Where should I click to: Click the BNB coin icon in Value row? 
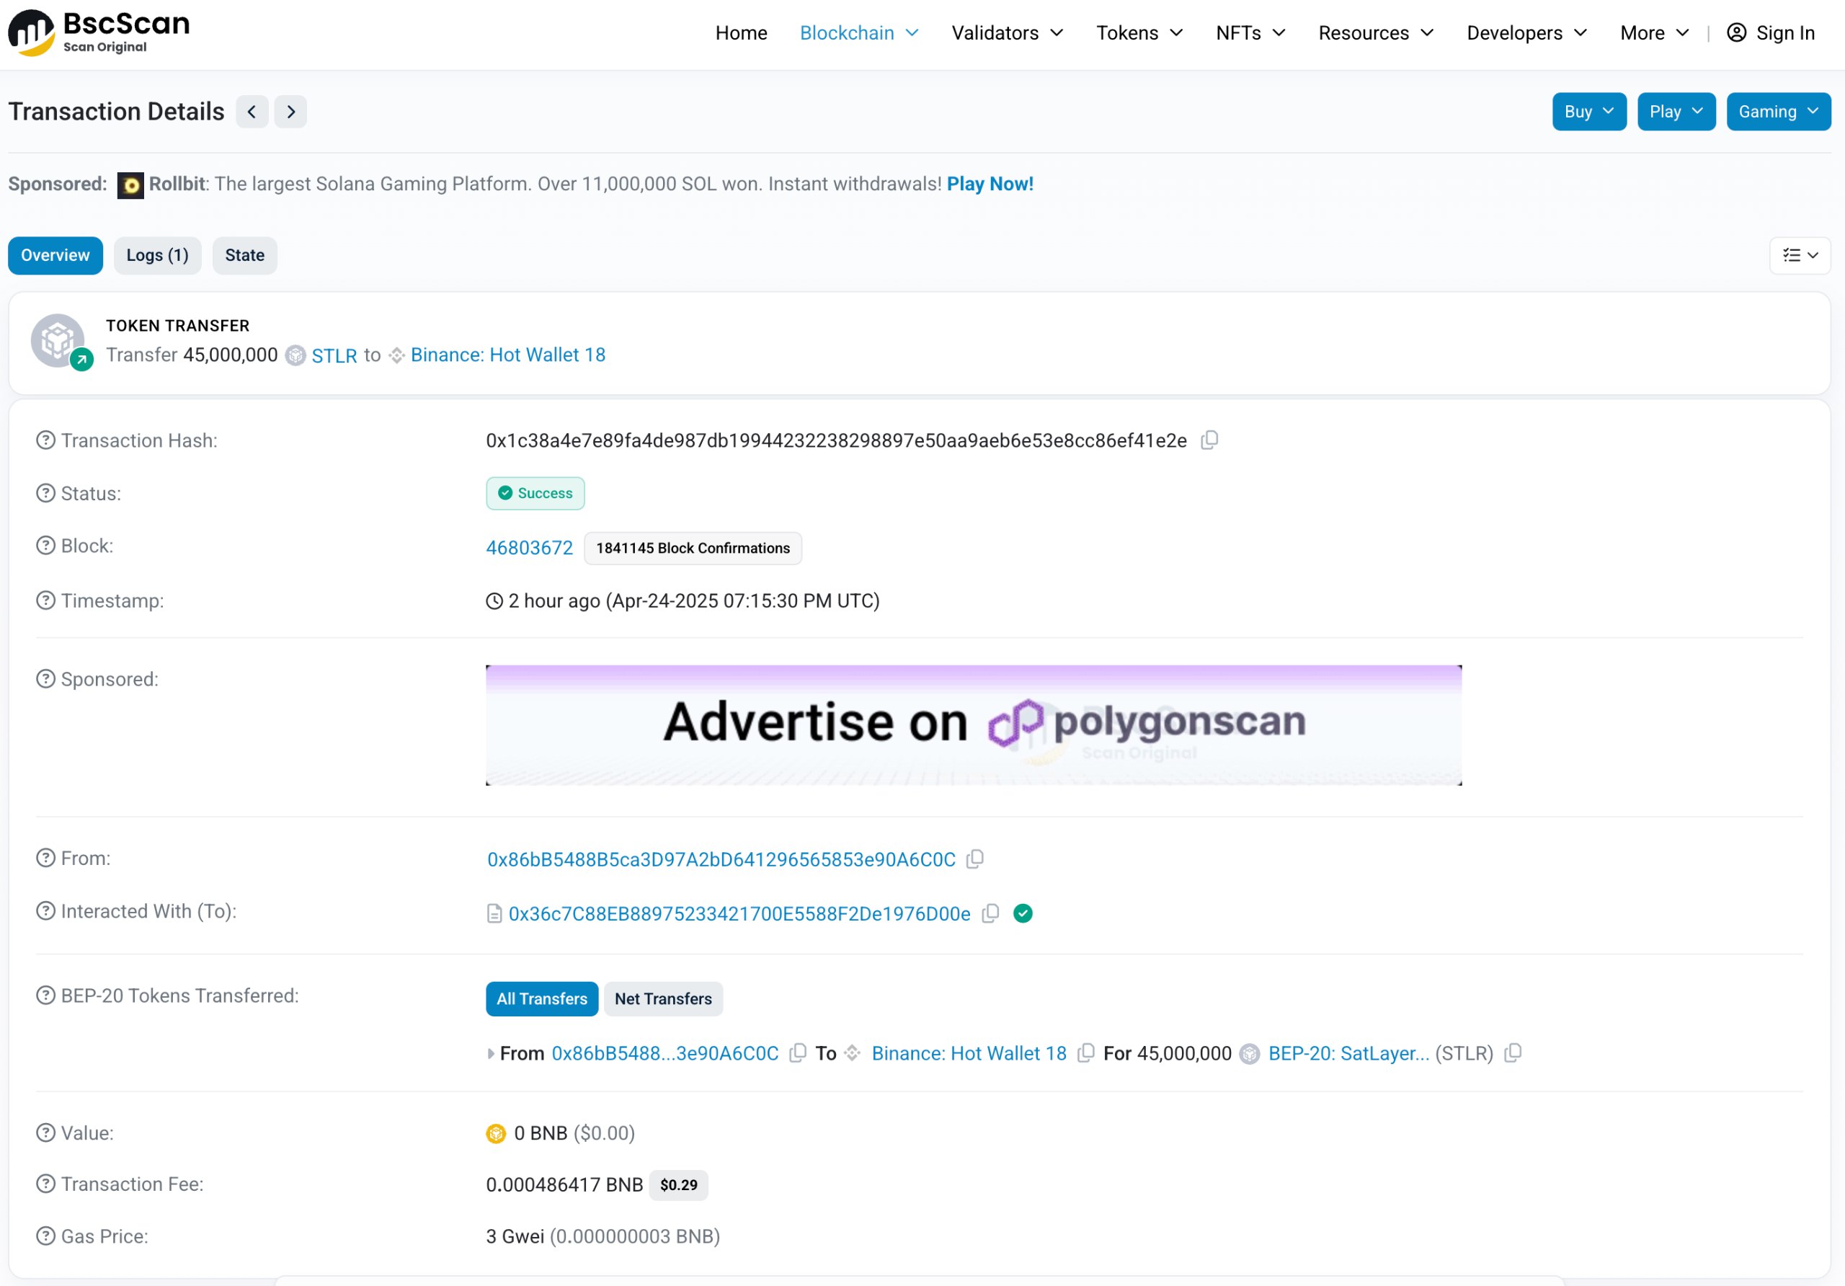496,1133
